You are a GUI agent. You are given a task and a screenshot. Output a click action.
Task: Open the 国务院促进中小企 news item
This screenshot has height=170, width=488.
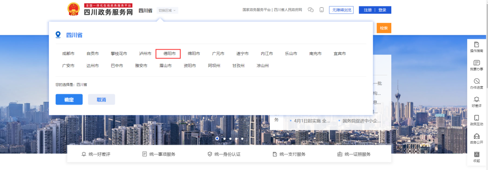click(x=361, y=120)
